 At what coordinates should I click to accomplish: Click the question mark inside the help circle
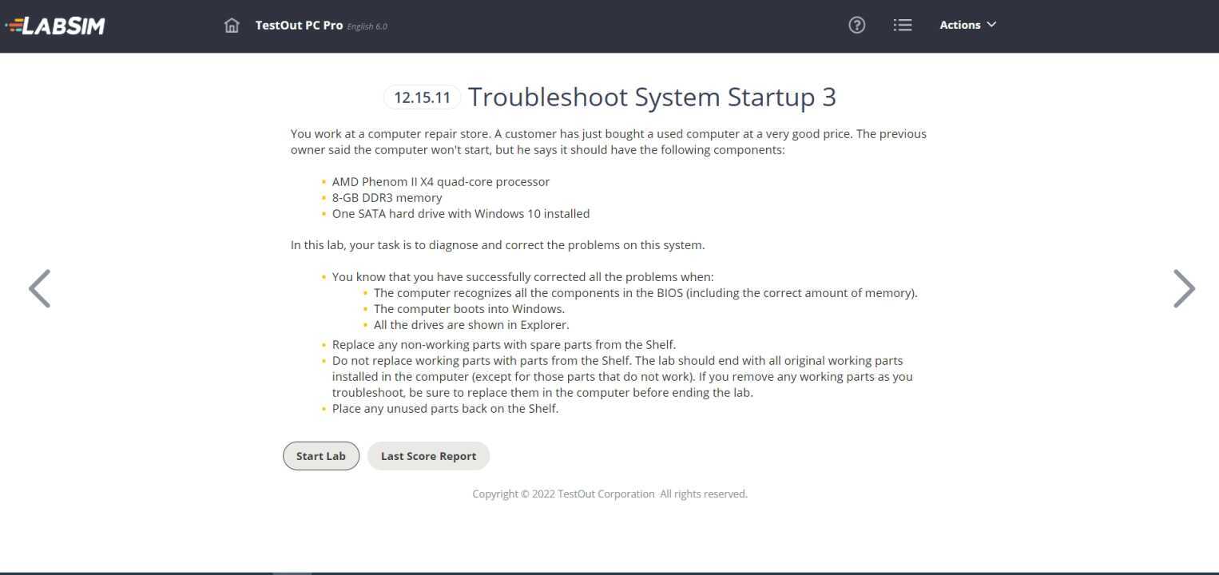tap(856, 25)
